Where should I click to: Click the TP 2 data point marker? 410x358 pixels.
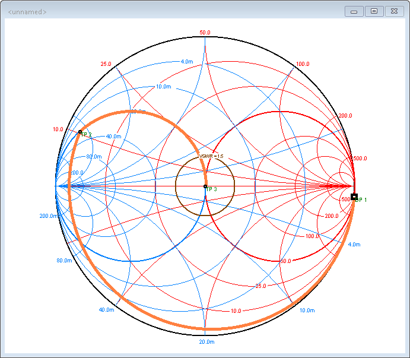80,132
